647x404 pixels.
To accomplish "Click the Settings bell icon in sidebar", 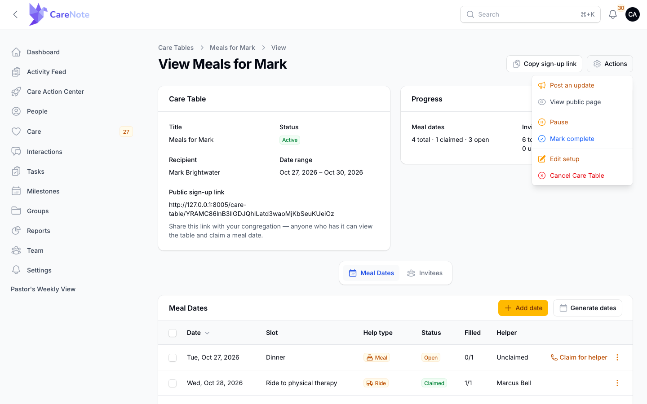I will 16,270.
